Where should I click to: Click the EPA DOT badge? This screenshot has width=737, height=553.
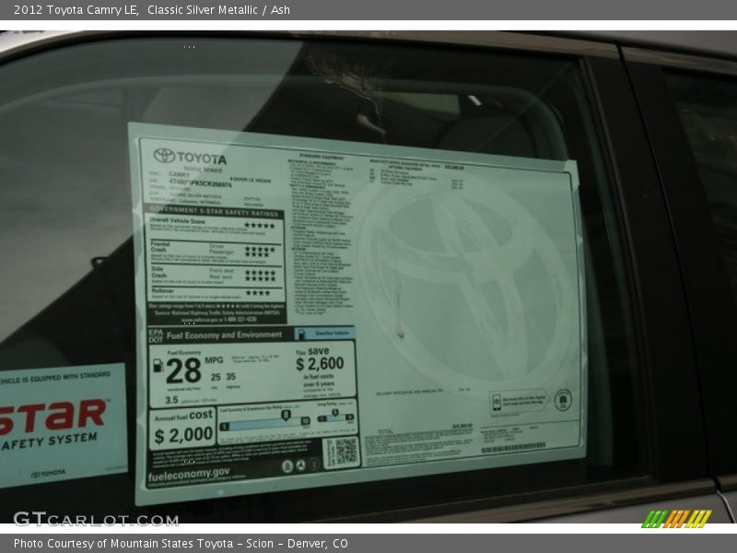(x=156, y=335)
